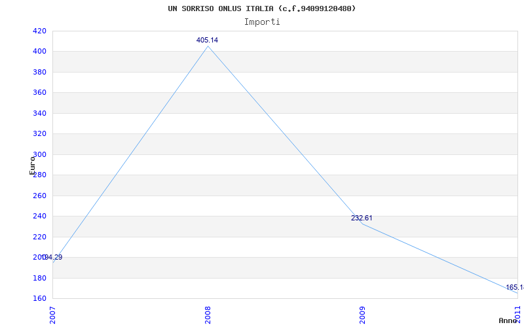Click the 280 y-axis tick label

(39, 175)
